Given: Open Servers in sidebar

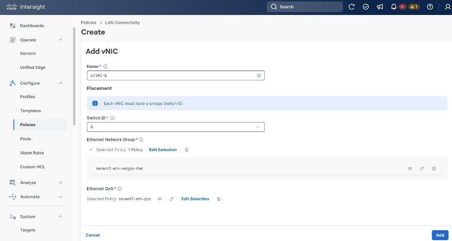Looking at the screenshot, I should (x=28, y=54).
